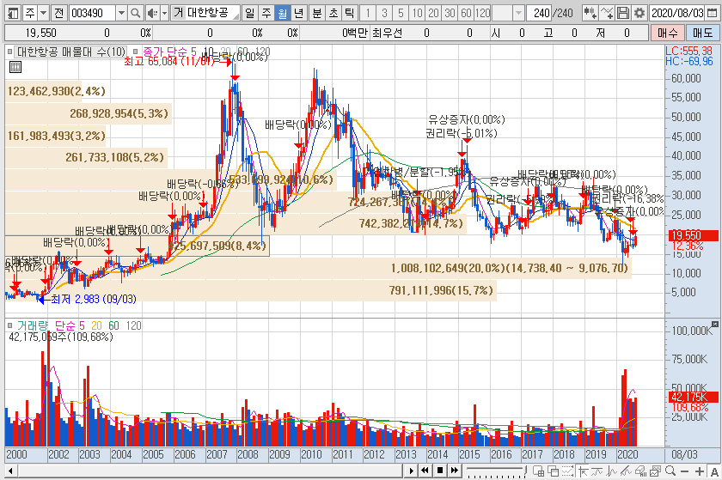Click the moving-average line tool icon
The height and width of the screenshot is (480, 722).
point(597,471)
